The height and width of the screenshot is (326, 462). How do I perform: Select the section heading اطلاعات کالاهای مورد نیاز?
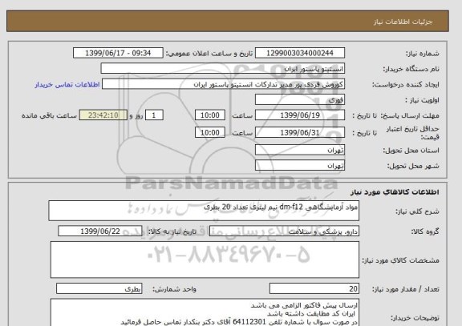point(395,192)
